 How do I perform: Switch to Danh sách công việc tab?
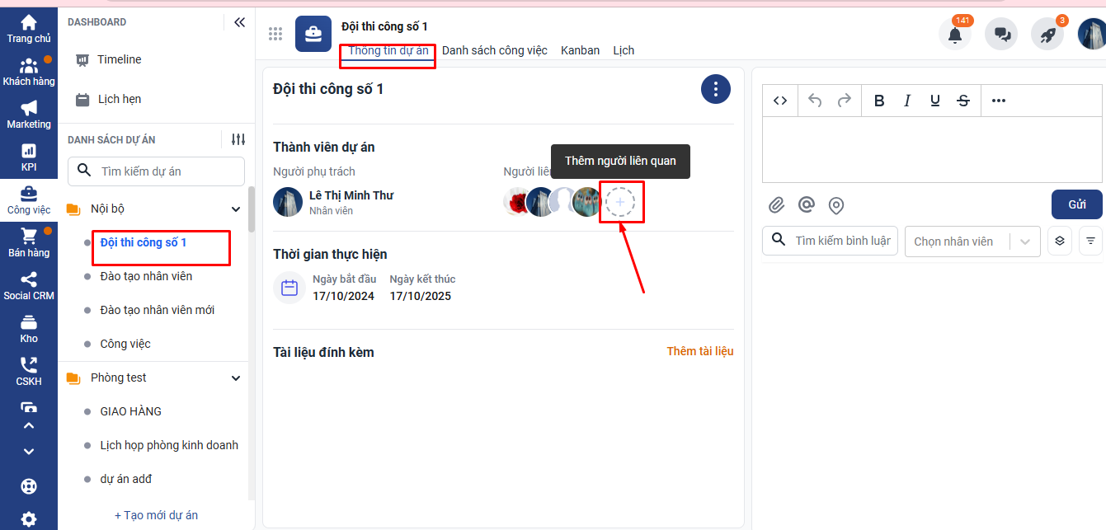point(494,50)
